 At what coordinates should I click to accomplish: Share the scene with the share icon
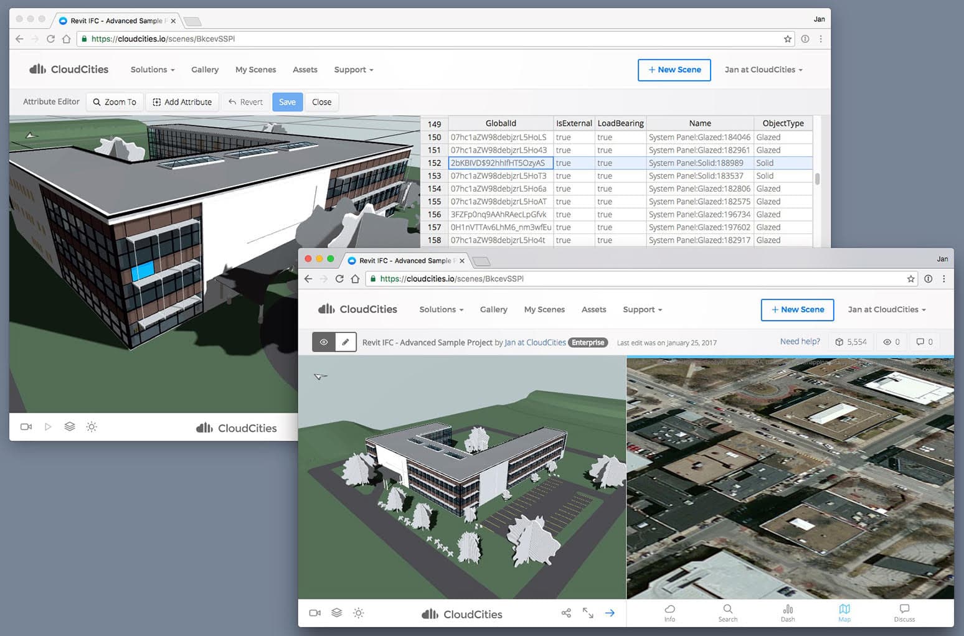566,613
